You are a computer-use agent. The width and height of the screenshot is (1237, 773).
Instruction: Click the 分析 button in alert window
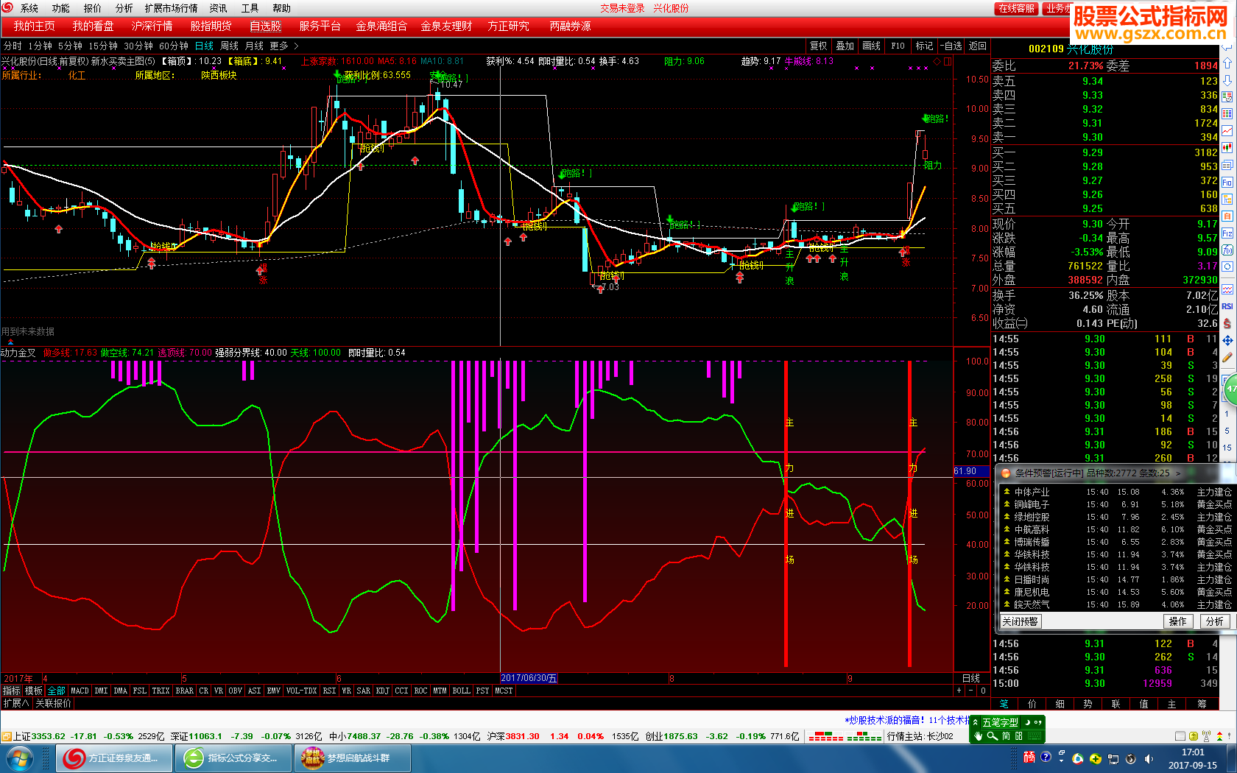pyautogui.click(x=1215, y=621)
